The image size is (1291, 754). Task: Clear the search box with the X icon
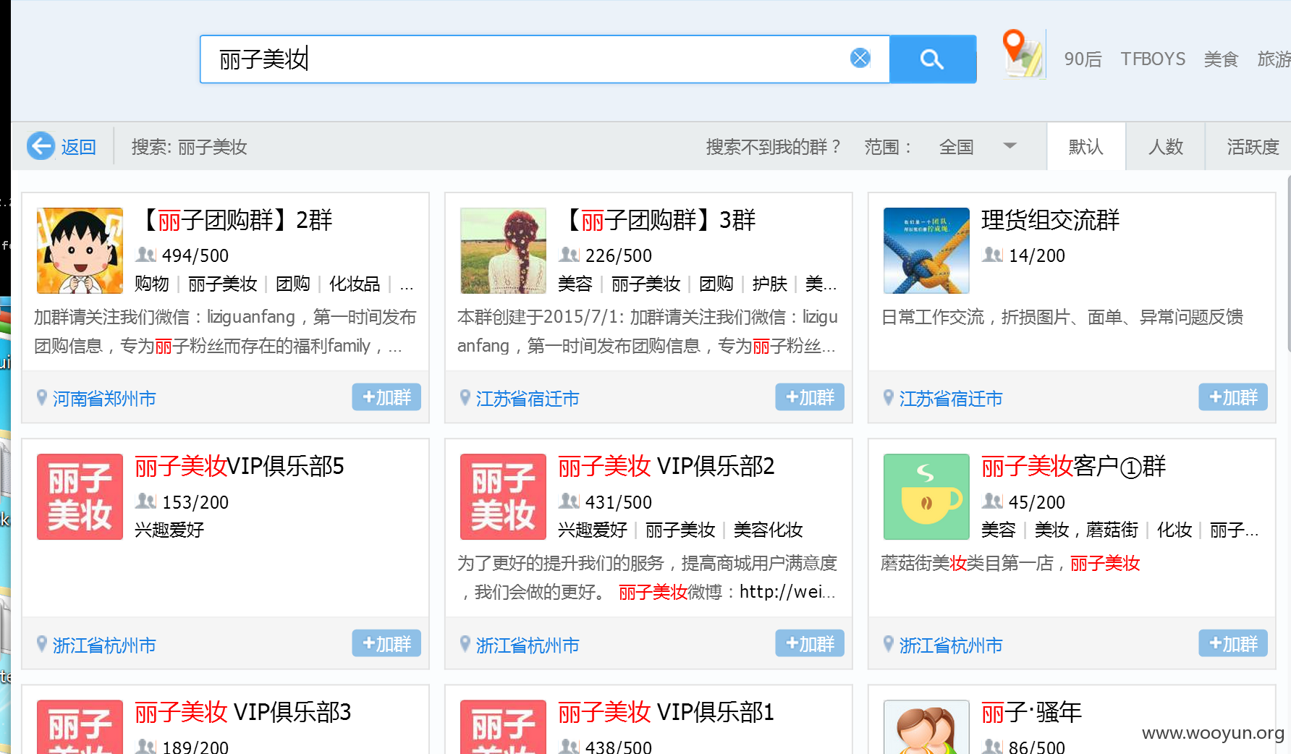860,58
